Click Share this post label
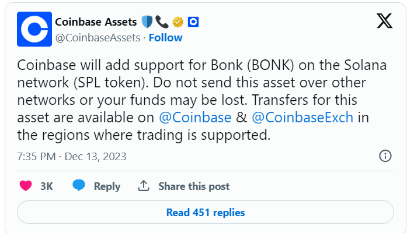 [194, 186]
